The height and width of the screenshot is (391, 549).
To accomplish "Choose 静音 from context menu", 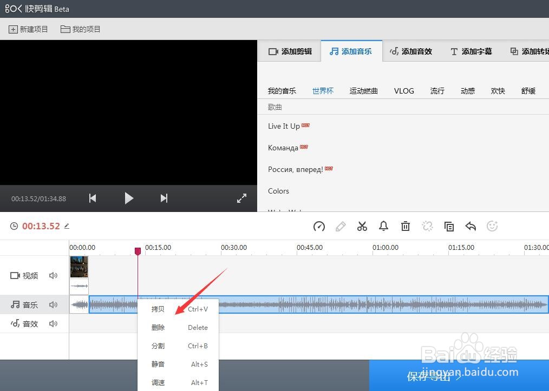I will tap(178, 364).
